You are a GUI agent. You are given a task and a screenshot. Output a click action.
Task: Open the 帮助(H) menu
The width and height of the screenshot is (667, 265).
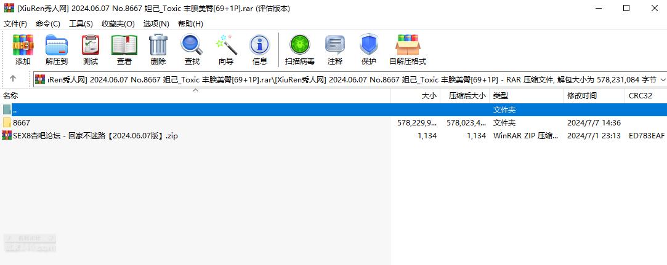[190, 24]
